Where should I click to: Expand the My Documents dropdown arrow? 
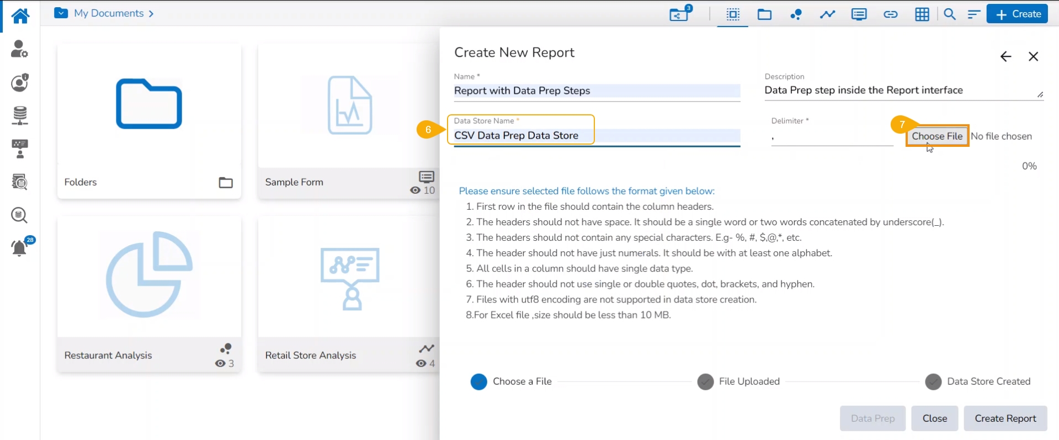(61, 13)
